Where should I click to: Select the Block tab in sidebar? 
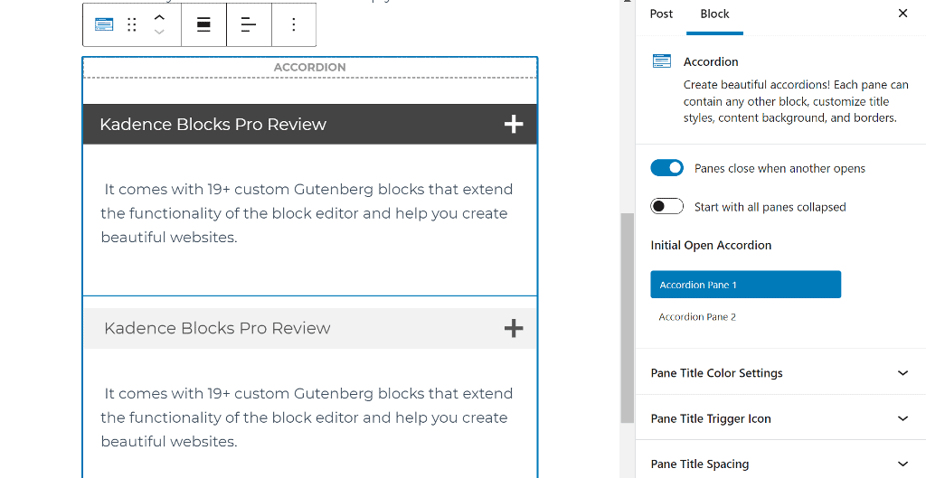(714, 14)
